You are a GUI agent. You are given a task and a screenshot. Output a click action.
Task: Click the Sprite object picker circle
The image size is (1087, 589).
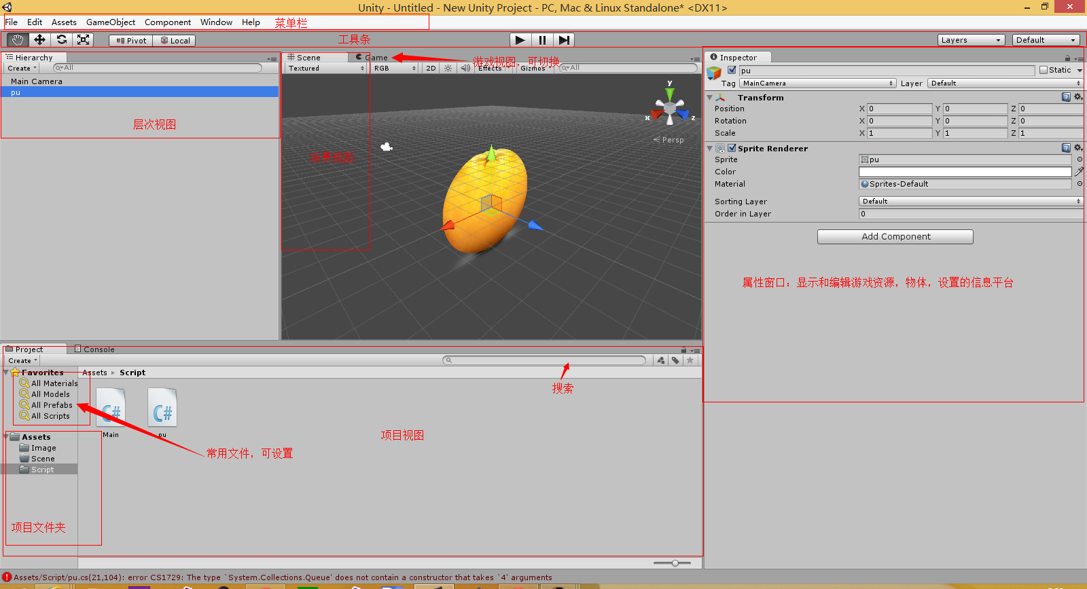[1079, 159]
